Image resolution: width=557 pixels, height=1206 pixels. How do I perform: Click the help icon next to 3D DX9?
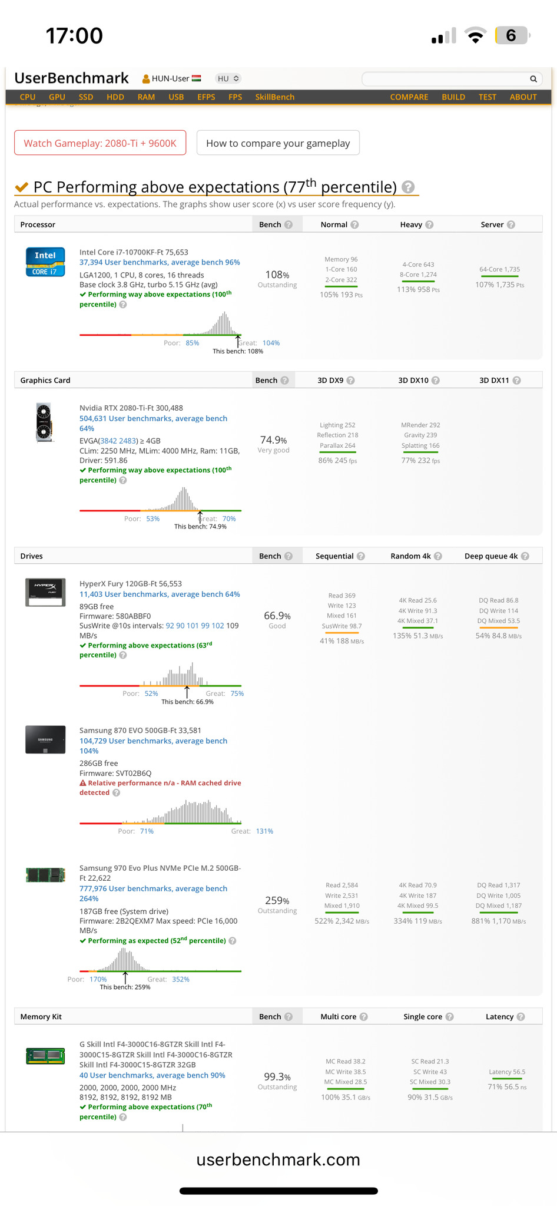coord(350,381)
